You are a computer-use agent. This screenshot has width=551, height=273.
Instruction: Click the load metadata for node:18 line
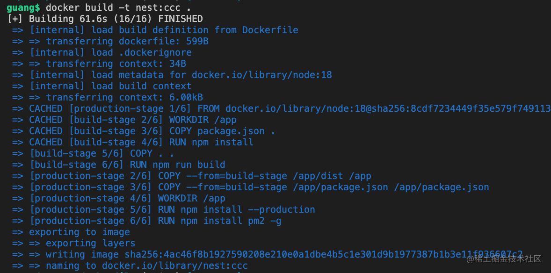(x=172, y=75)
